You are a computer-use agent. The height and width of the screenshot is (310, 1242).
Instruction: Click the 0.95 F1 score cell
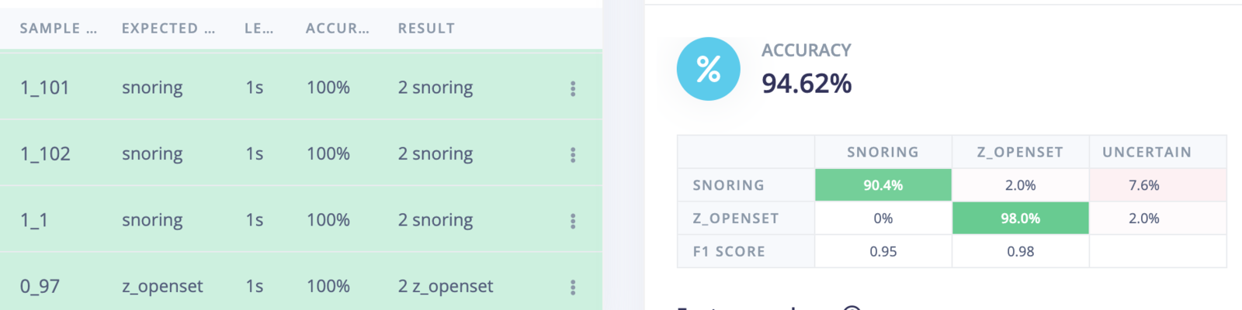(x=883, y=251)
